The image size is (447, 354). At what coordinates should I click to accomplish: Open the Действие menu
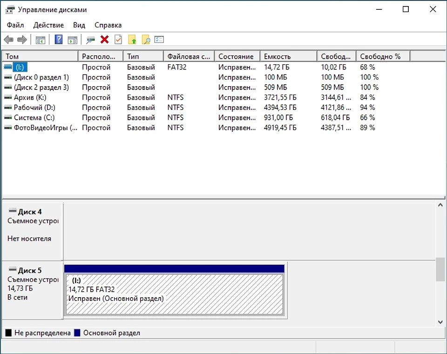(x=48, y=25)
